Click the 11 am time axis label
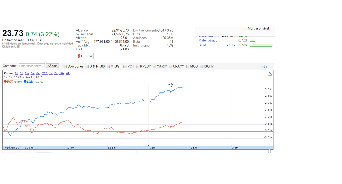 pyautogui.click(x=70, y=148)
